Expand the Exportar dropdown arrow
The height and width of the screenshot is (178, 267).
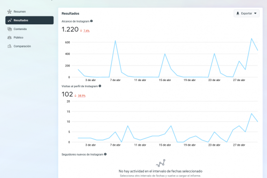[255, 14]
